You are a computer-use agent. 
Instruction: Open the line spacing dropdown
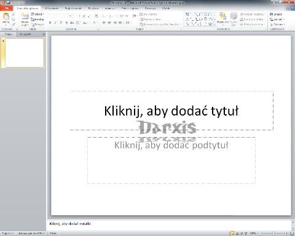coord(135,16)
